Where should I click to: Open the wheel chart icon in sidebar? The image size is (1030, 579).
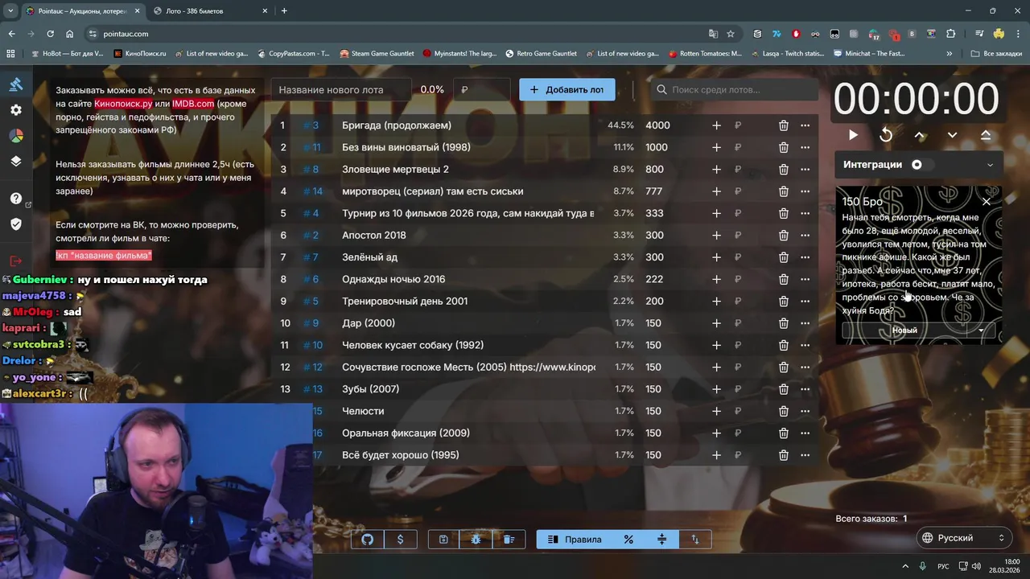16,136
